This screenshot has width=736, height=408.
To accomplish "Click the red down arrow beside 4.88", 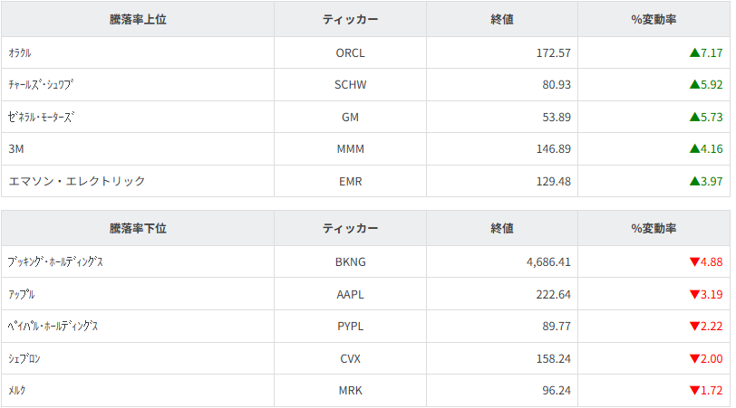I will pyautogui.click(x=694, y=262).
